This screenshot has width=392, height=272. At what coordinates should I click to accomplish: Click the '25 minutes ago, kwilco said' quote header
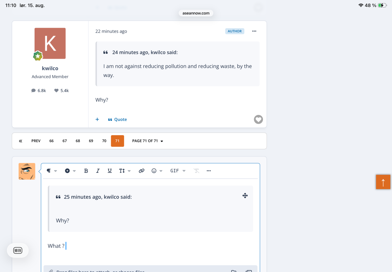click(98, 197)
